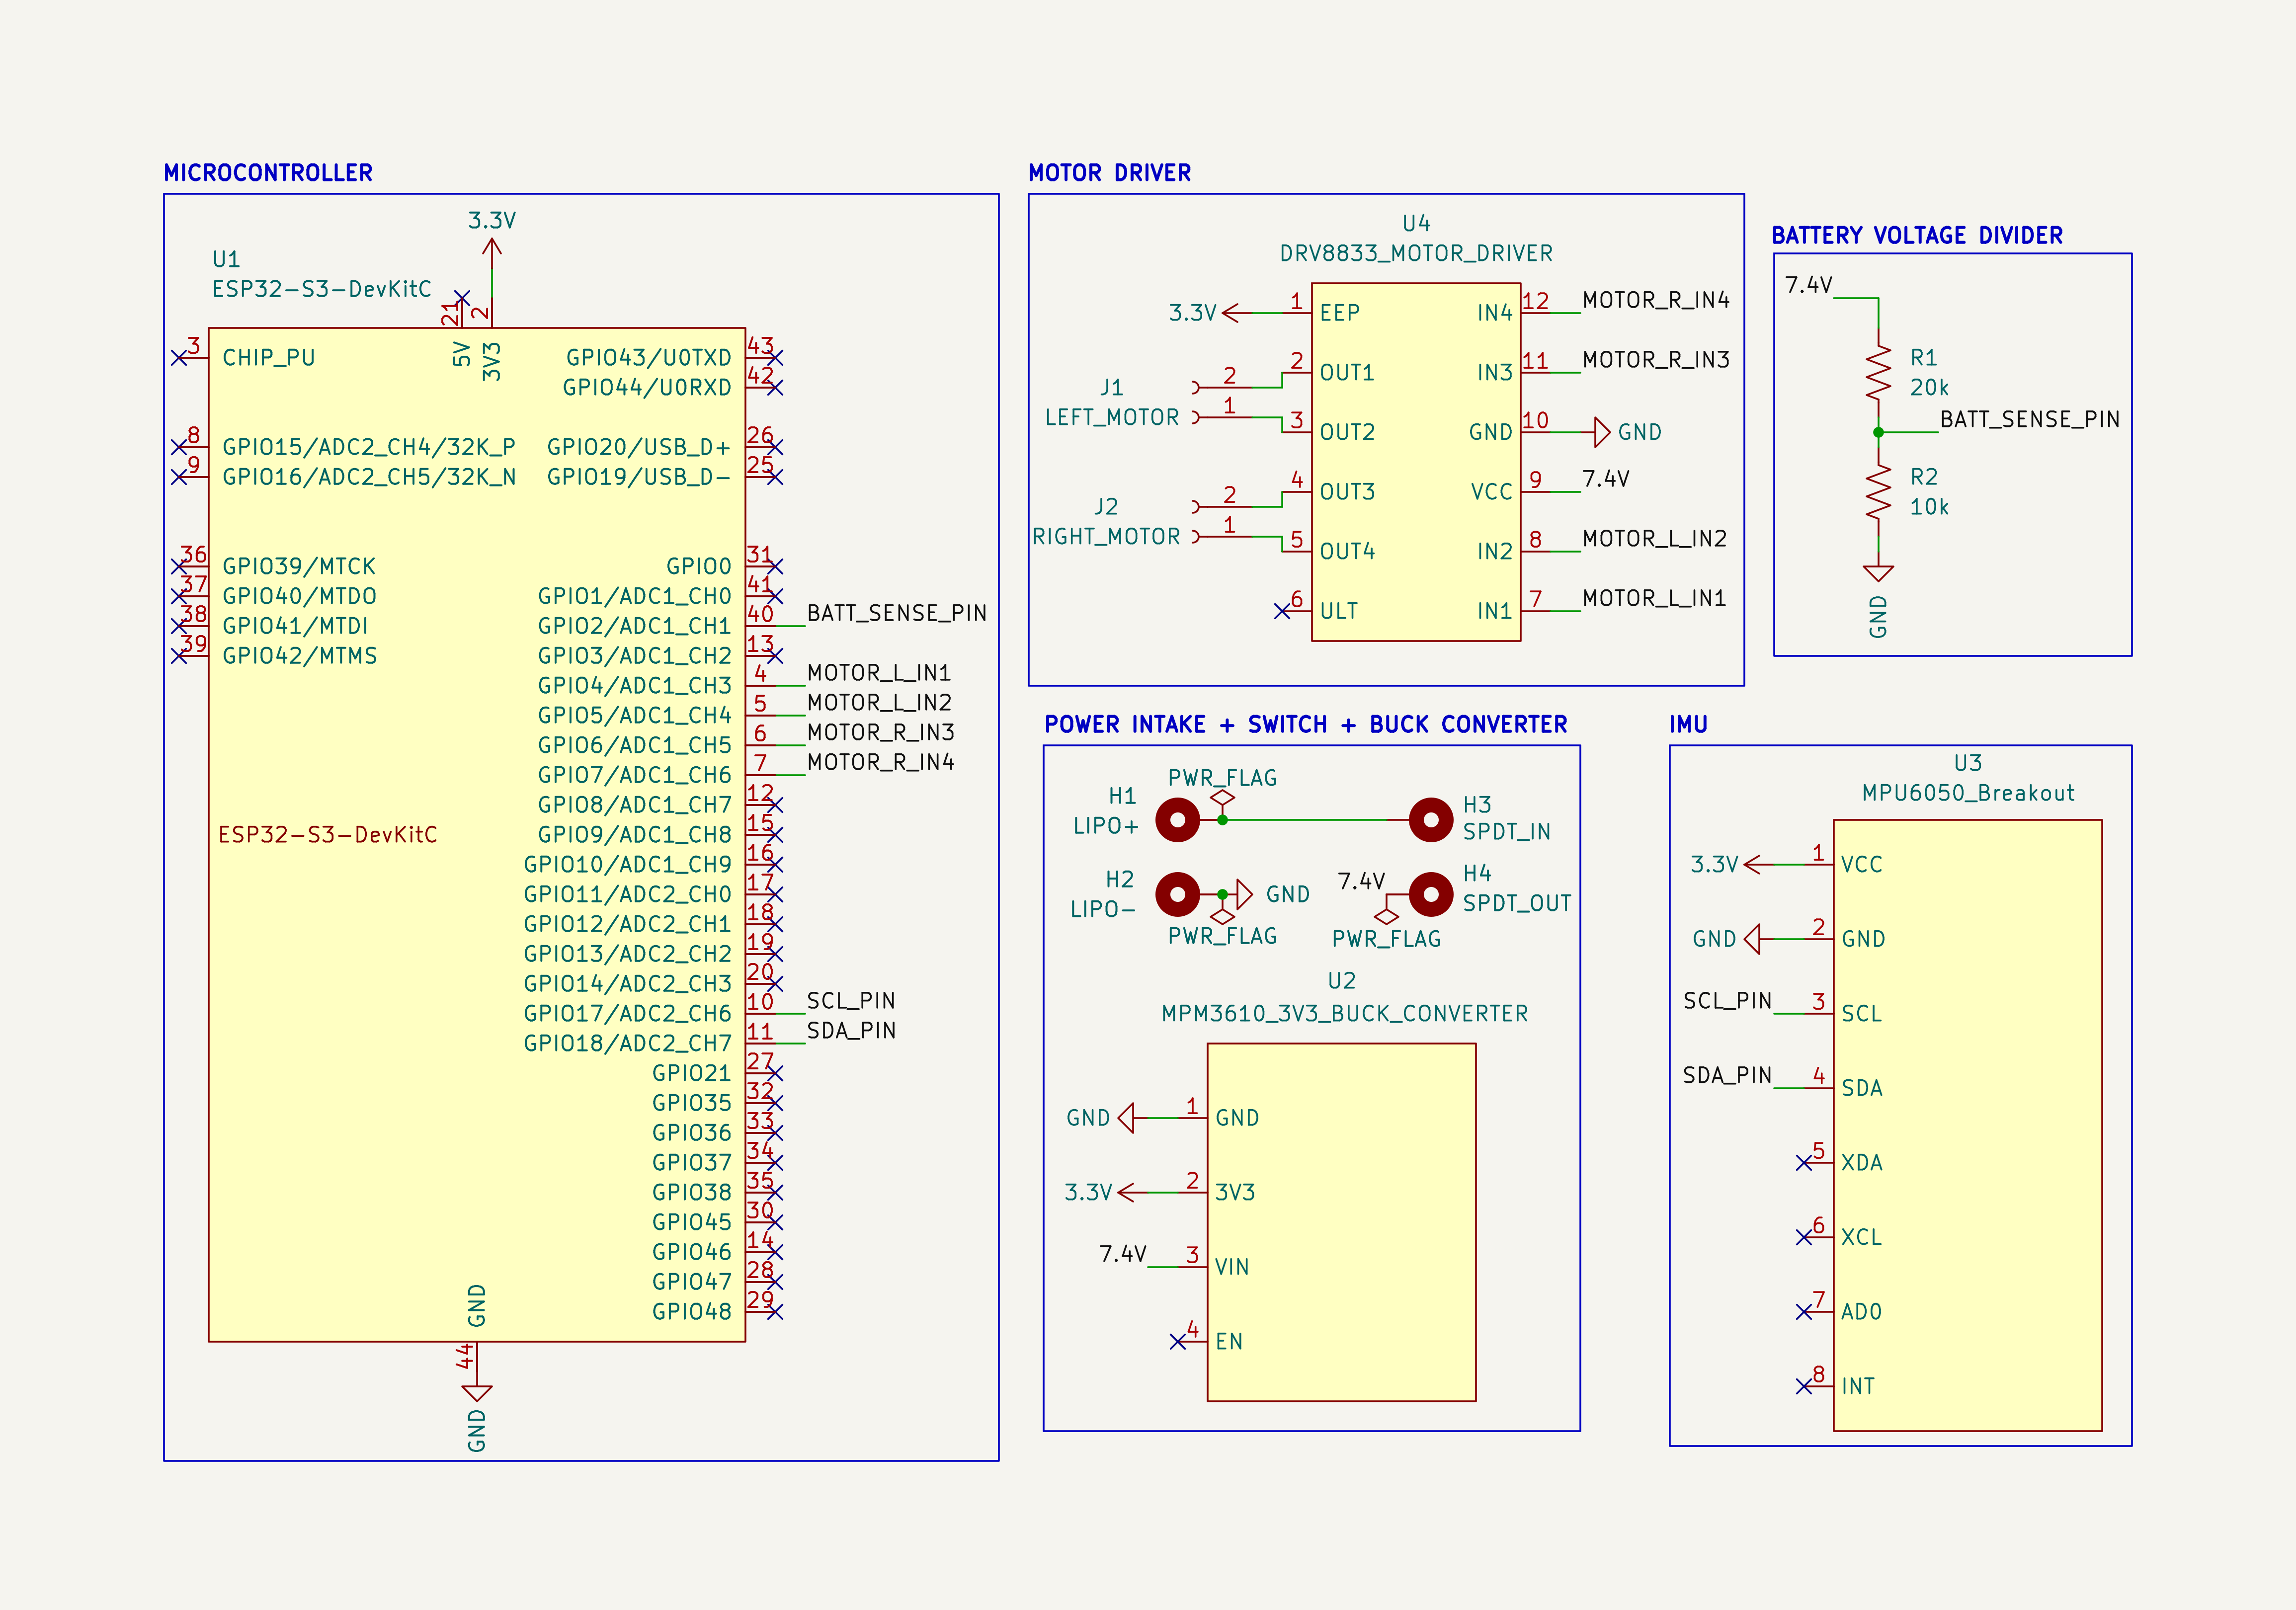Click no-connect marker on ULT pin 6
The width and height of the screenshot is (2296, 1610).
click(x=1282, y=611)
